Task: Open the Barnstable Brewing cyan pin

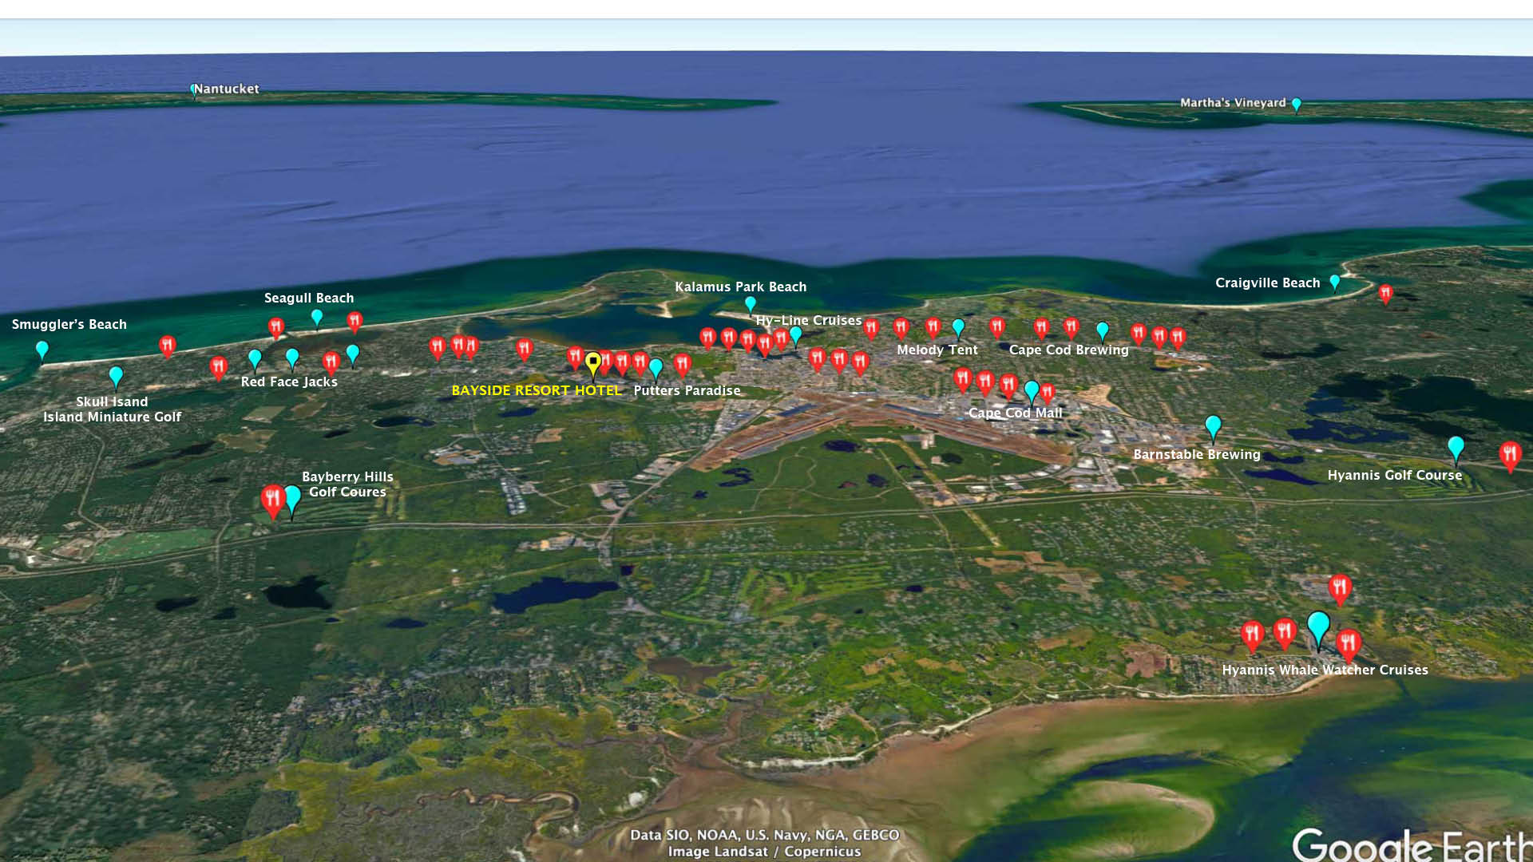Action: click(x=1213, y=429)
